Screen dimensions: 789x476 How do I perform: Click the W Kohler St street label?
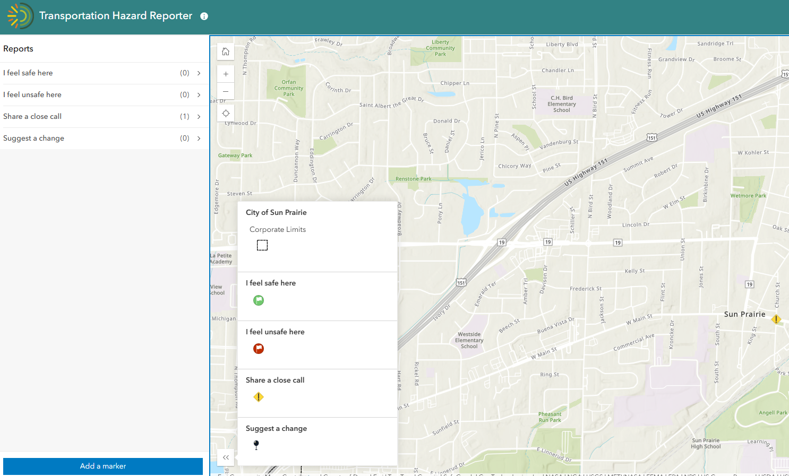pyautogui.click(x=753, y=153)
